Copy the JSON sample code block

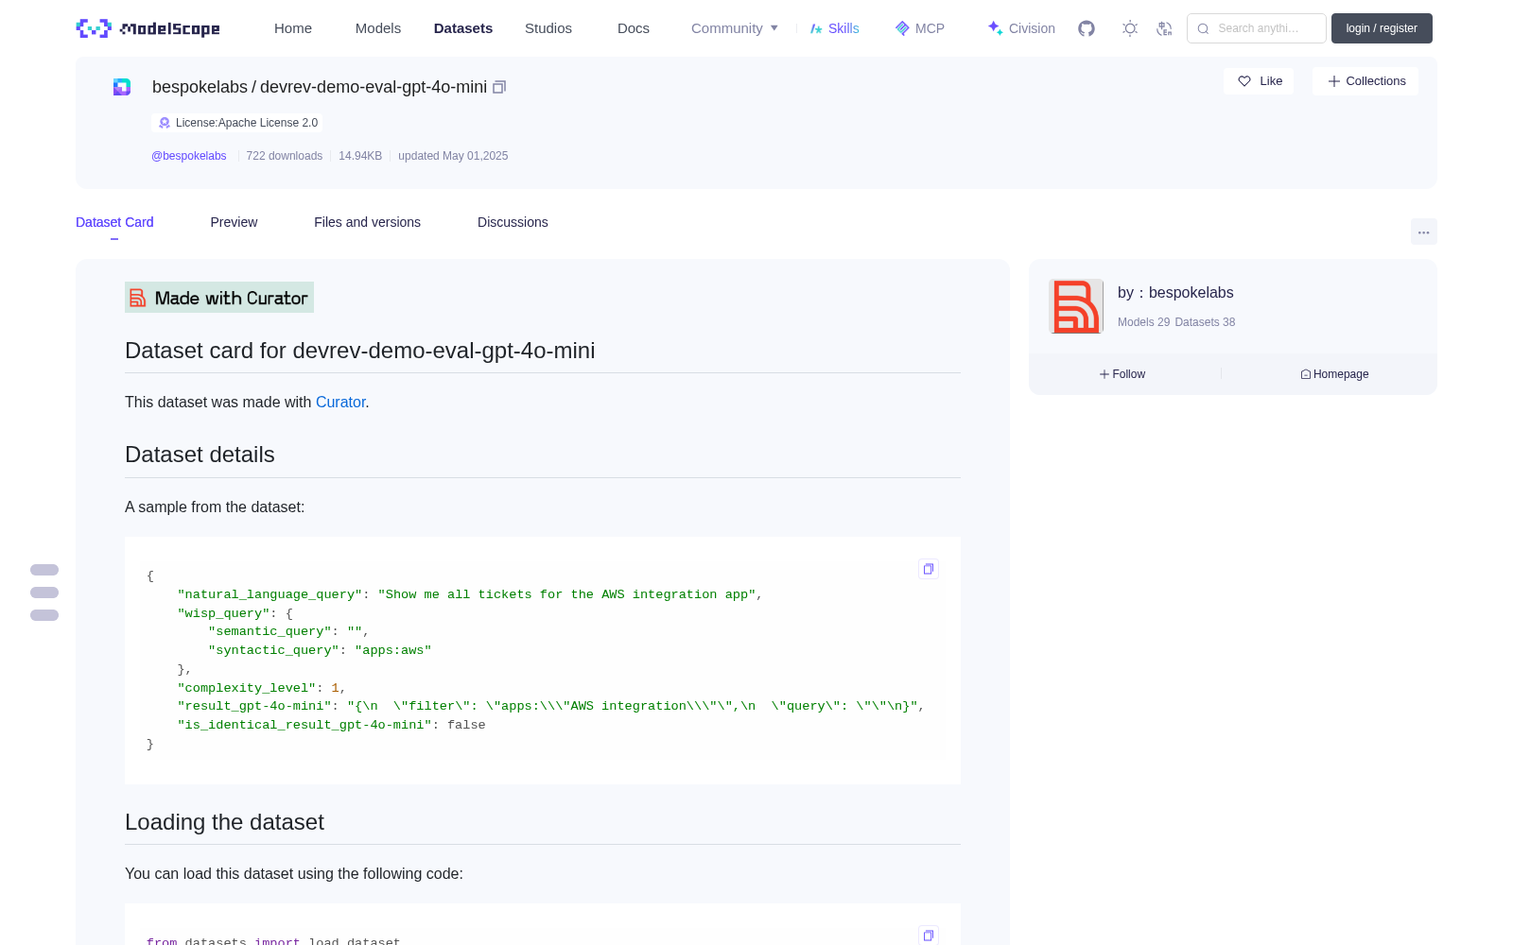click(929, 569)
